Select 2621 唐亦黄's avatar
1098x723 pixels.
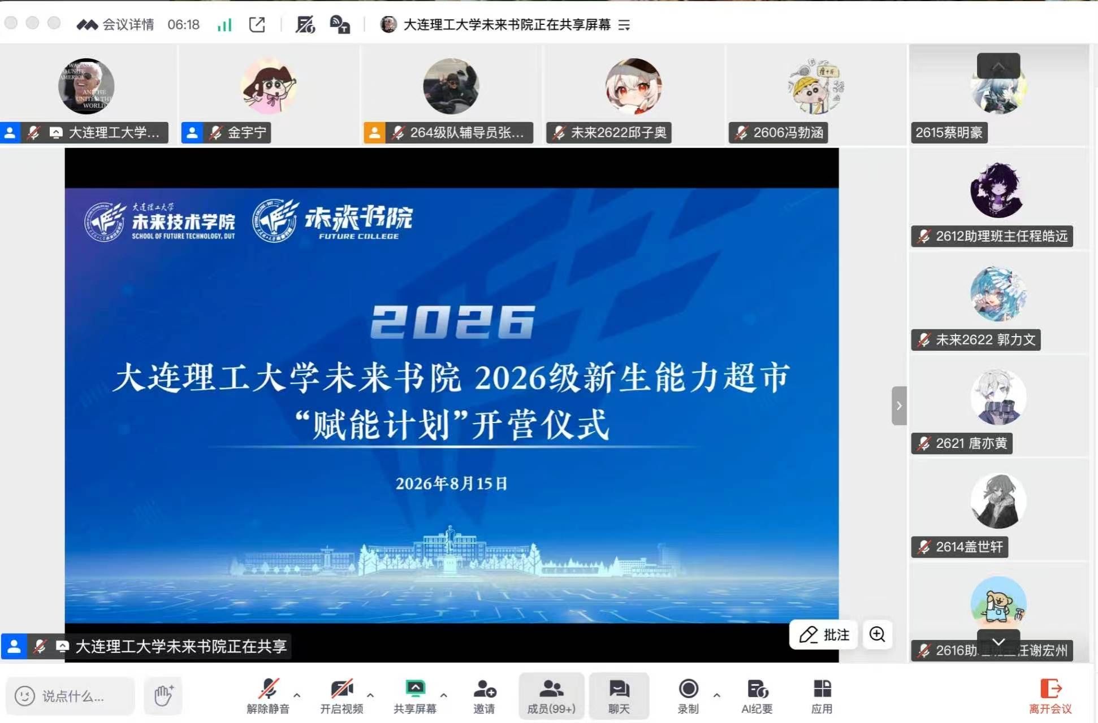click(998, 397)
